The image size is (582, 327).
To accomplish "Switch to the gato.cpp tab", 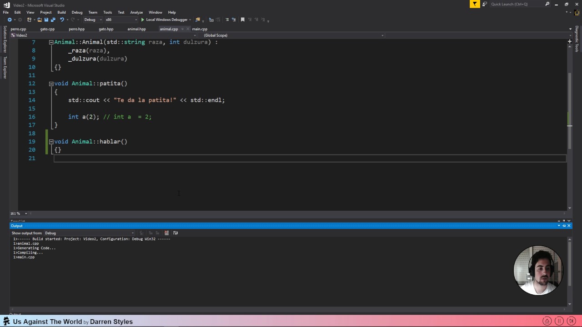I will 47,29.
